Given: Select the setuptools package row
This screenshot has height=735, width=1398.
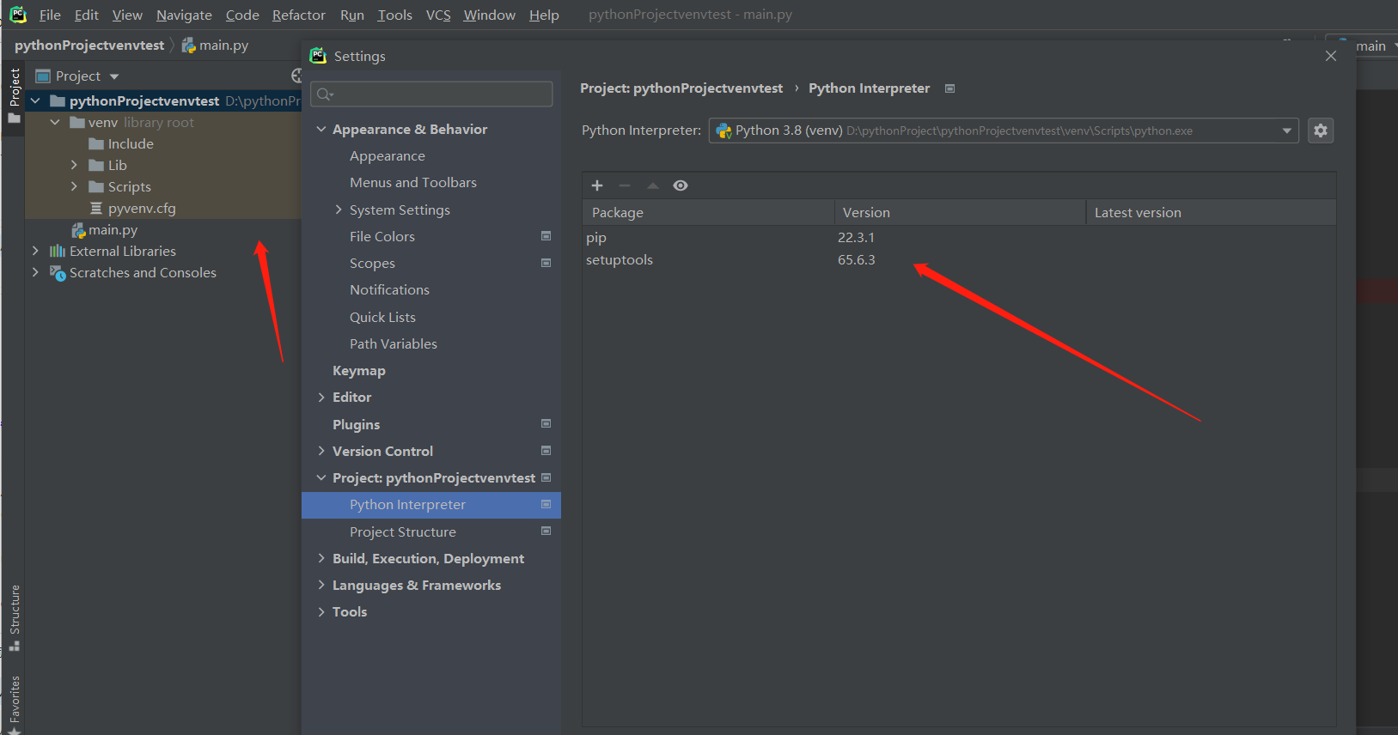Looking at the screenshot, I should [x=959, y=260].
